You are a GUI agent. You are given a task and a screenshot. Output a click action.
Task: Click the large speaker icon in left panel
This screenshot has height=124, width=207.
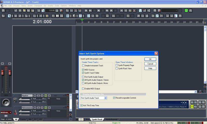[6, 103]
